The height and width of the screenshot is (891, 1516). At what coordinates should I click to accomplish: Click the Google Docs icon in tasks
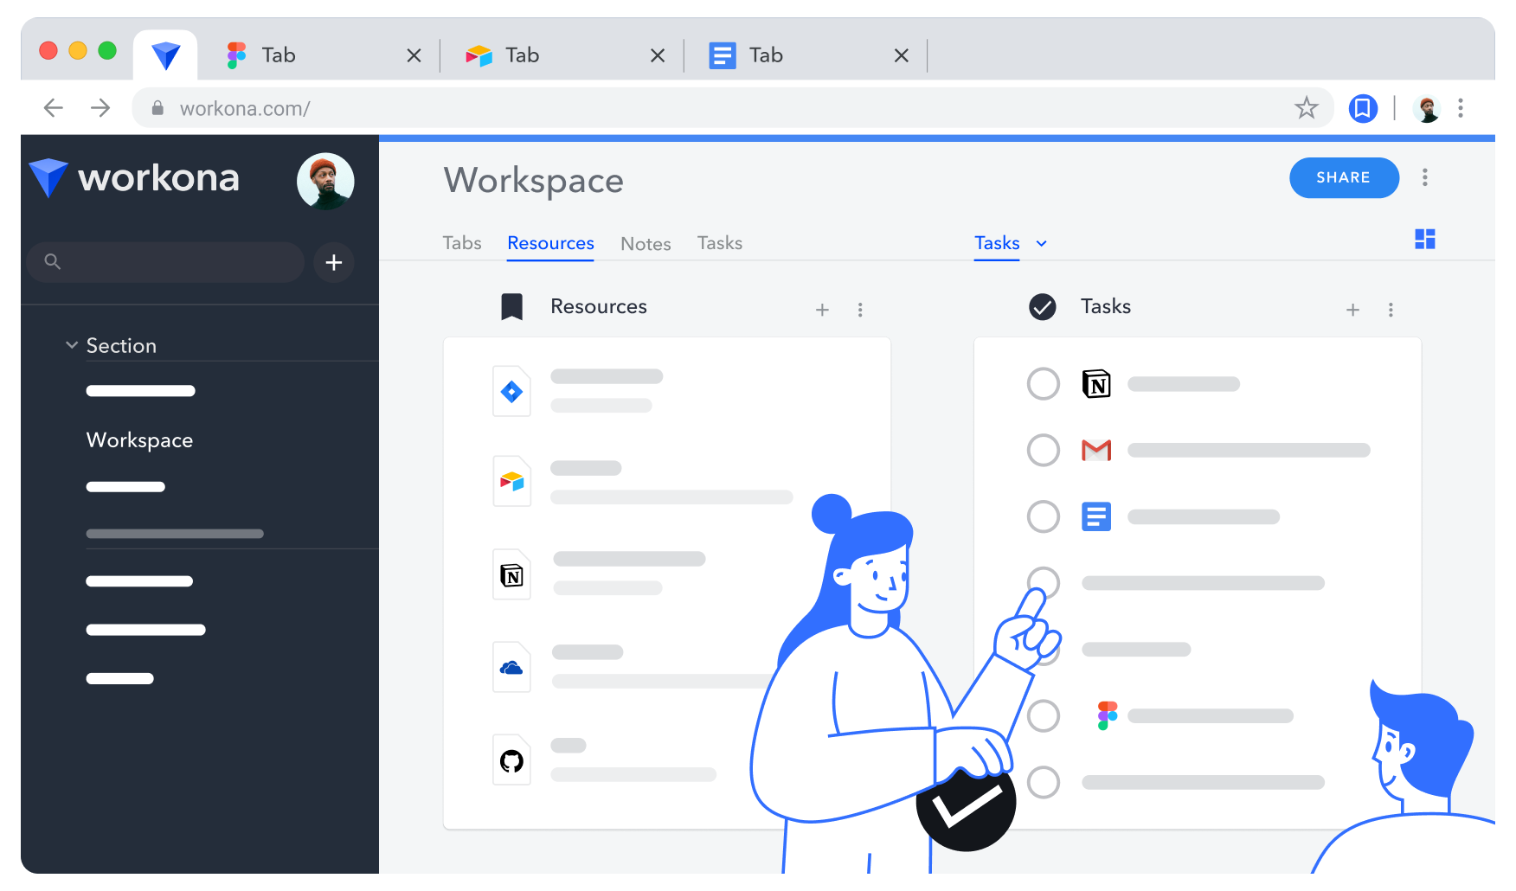pos(1096,516)
